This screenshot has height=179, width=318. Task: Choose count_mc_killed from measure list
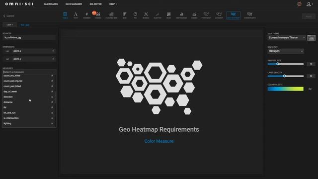(28, 76)
